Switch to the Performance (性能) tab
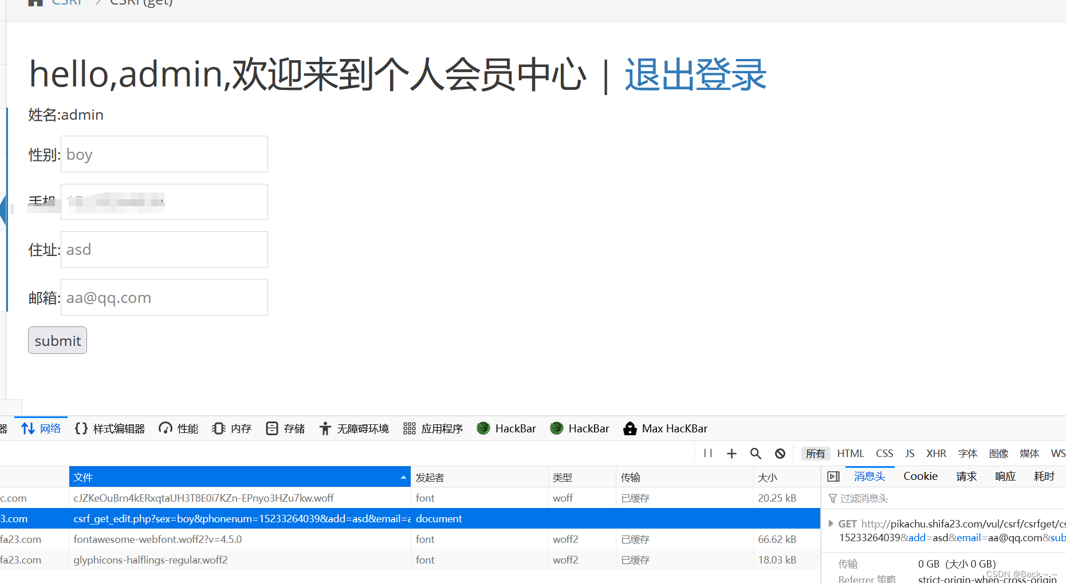The width and height of the screenshot is (1066, 583). (x=179, y=428)
